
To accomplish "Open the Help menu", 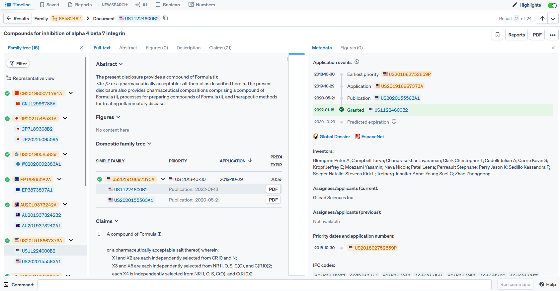I will click(x=548, y=284).
